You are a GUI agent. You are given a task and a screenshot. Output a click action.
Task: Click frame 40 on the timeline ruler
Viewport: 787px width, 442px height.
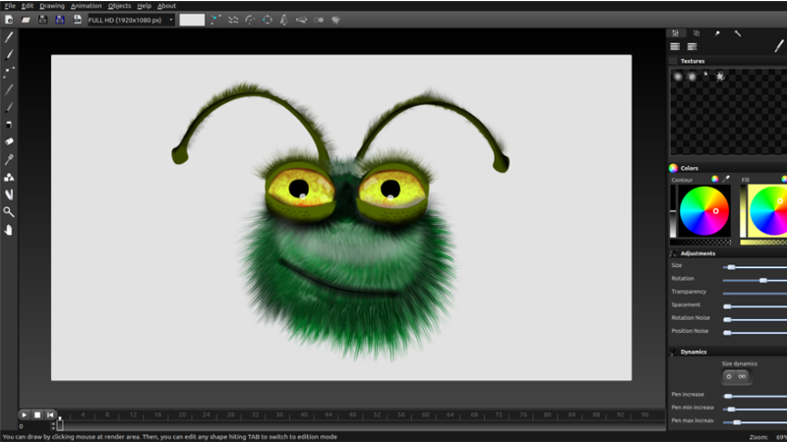click(303, 414)
